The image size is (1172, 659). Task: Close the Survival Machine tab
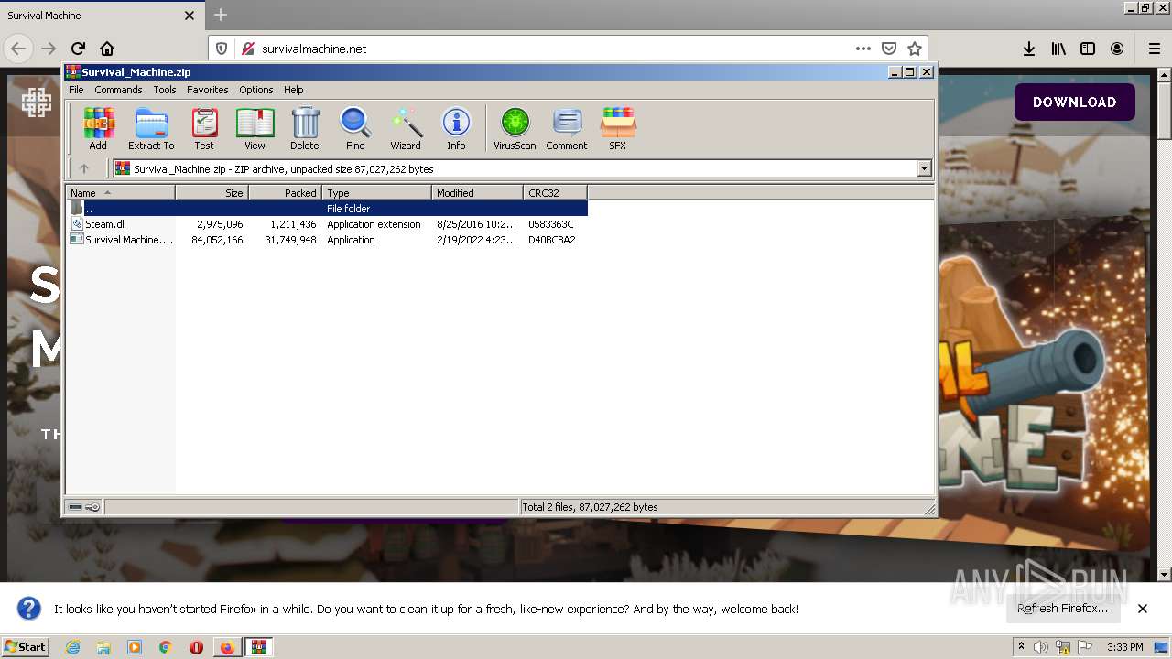click(x=190, y=16)
